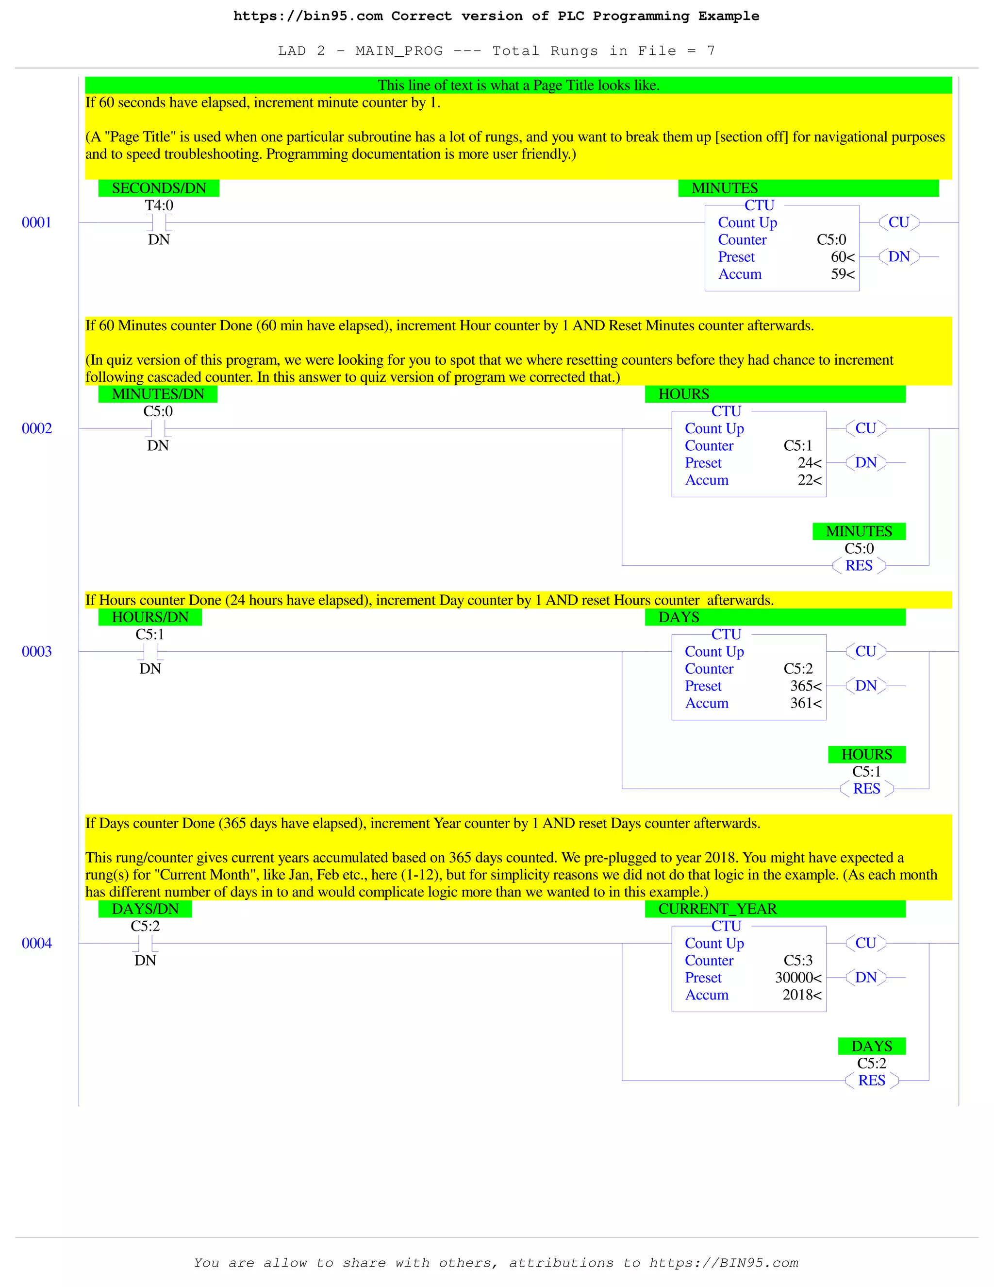Viewport: 994px width, 1287px height.
Task: Select the DN output coil of counter C5:3
Action: [x=866, y=978]
